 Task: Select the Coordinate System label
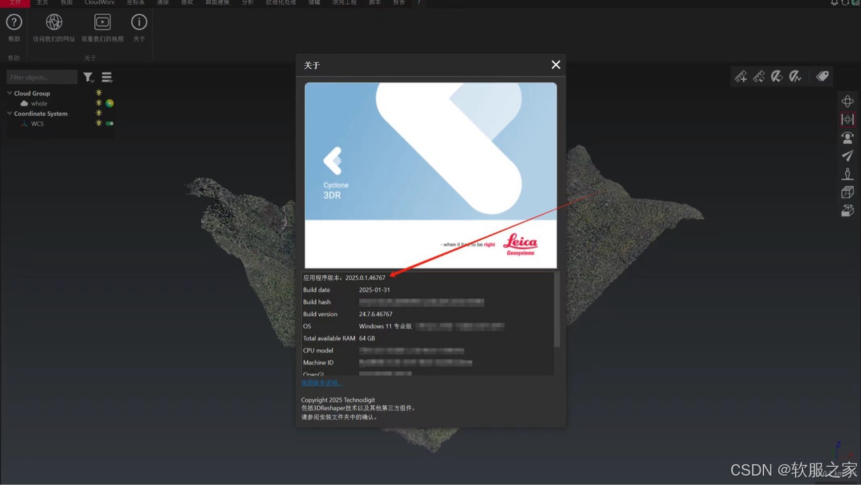(40, 114)
